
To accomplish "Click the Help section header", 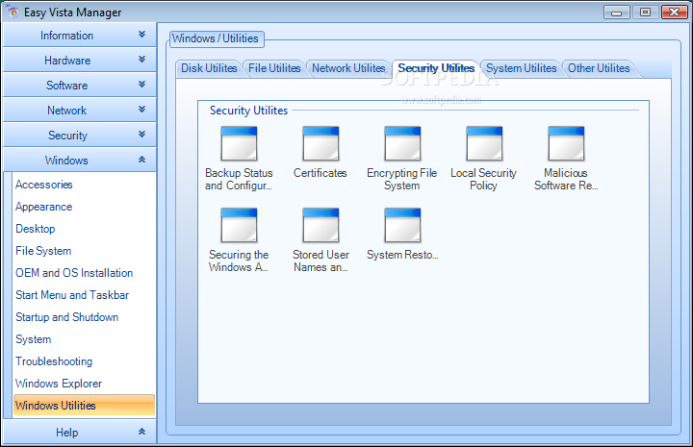I will pos(80,432).
